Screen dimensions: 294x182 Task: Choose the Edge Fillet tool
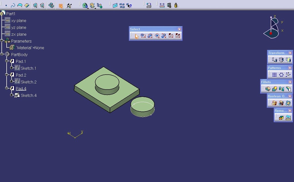point(268,89)
